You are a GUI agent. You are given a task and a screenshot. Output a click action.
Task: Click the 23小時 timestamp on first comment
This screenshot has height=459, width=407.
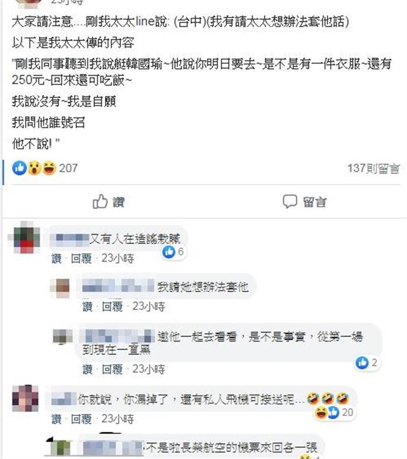pos(118,259)
